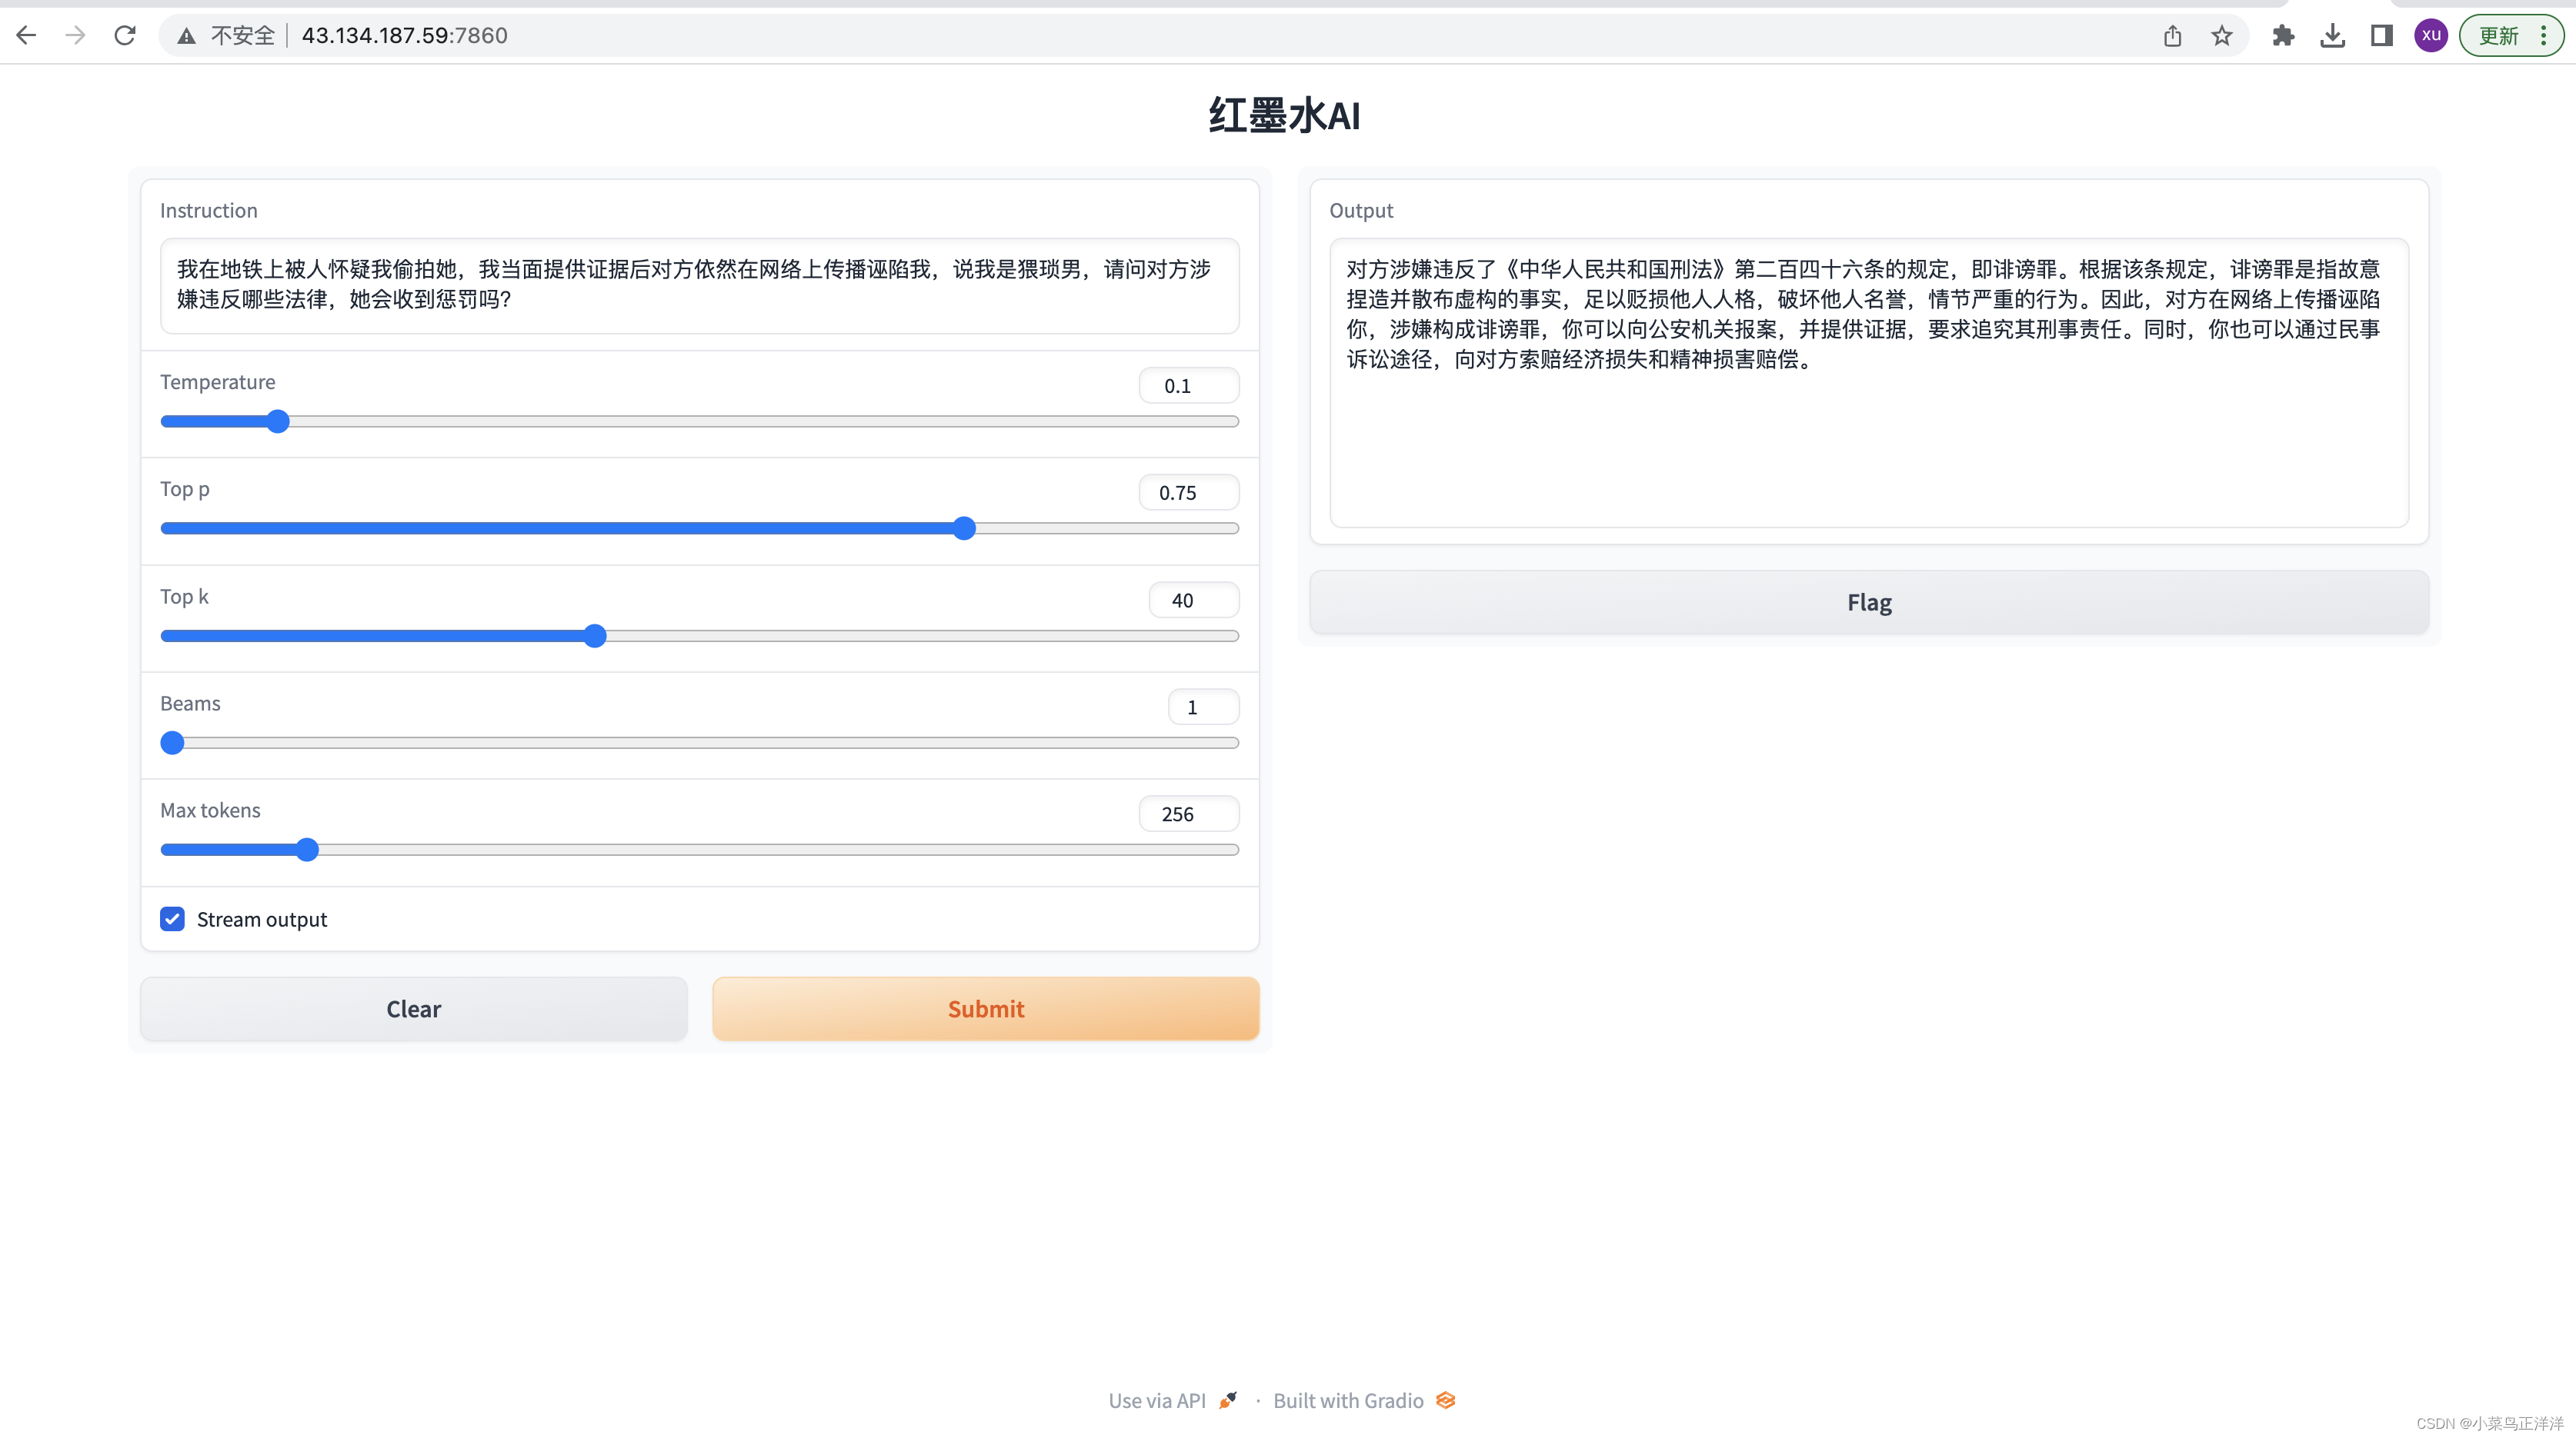Open the Use via API link
Screen dimensions: 2576x1438
[1172, 1401]
